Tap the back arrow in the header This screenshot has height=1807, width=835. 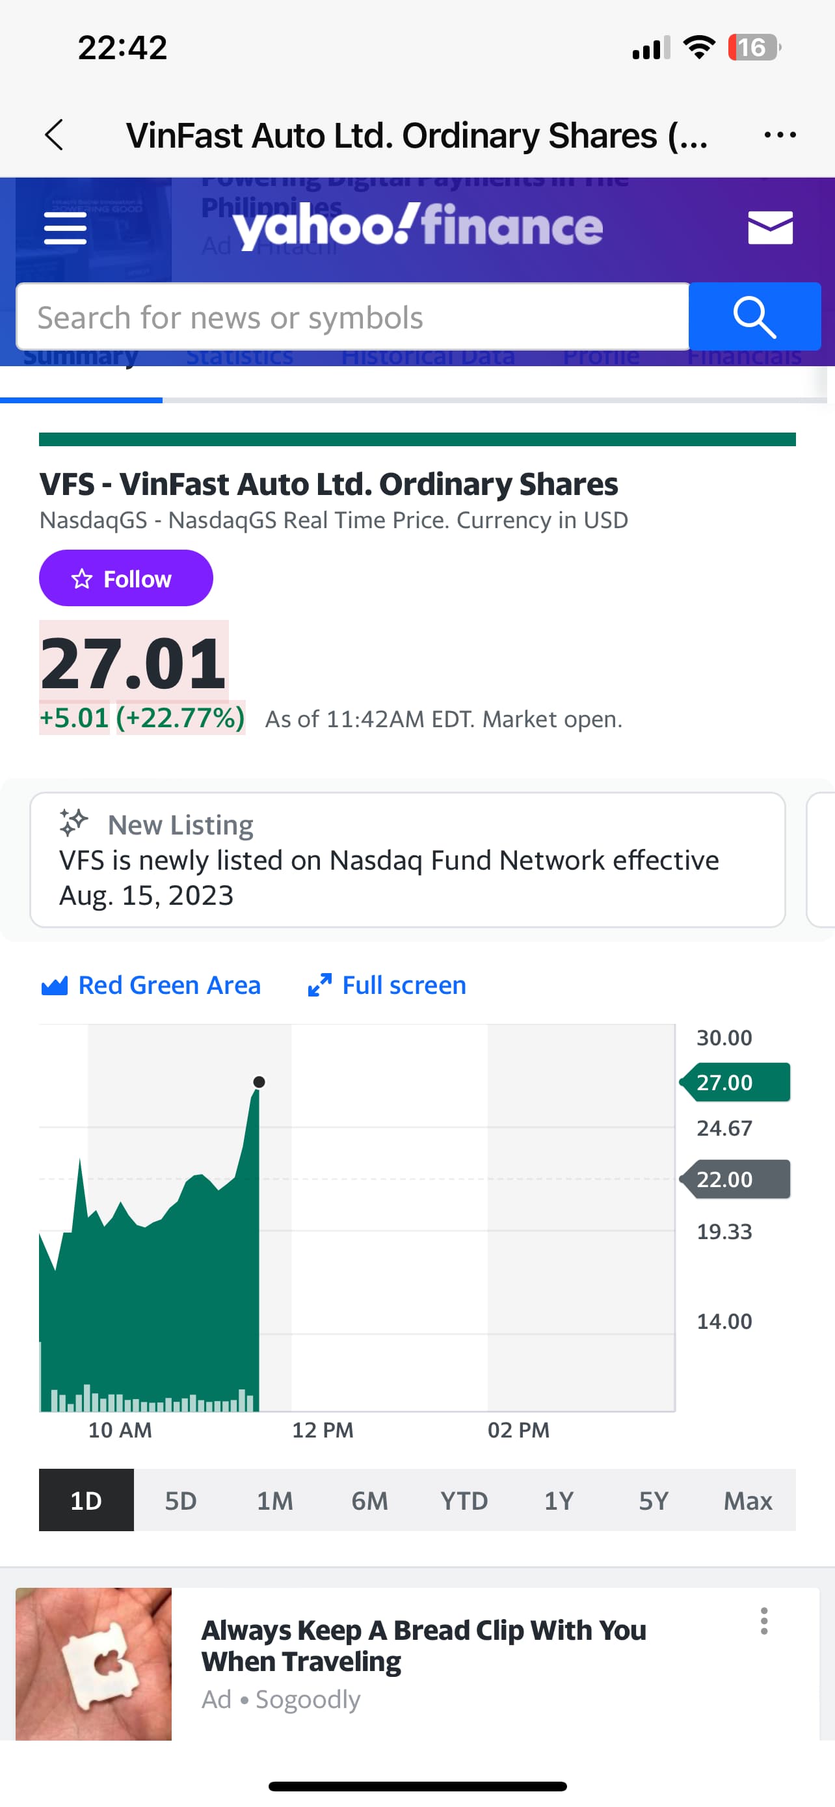coord(54,135)
